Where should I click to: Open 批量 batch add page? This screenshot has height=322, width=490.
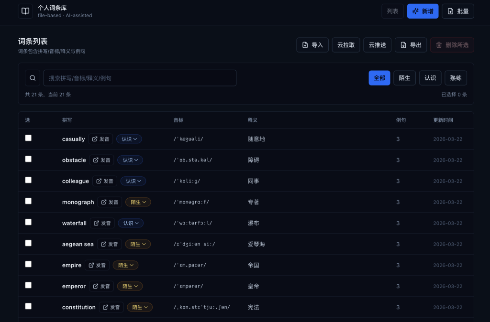(x=457, y=11)
